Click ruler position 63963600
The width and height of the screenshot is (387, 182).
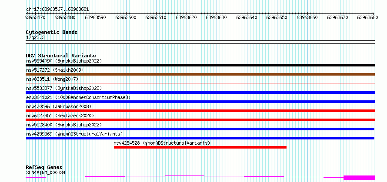[126, 17]
